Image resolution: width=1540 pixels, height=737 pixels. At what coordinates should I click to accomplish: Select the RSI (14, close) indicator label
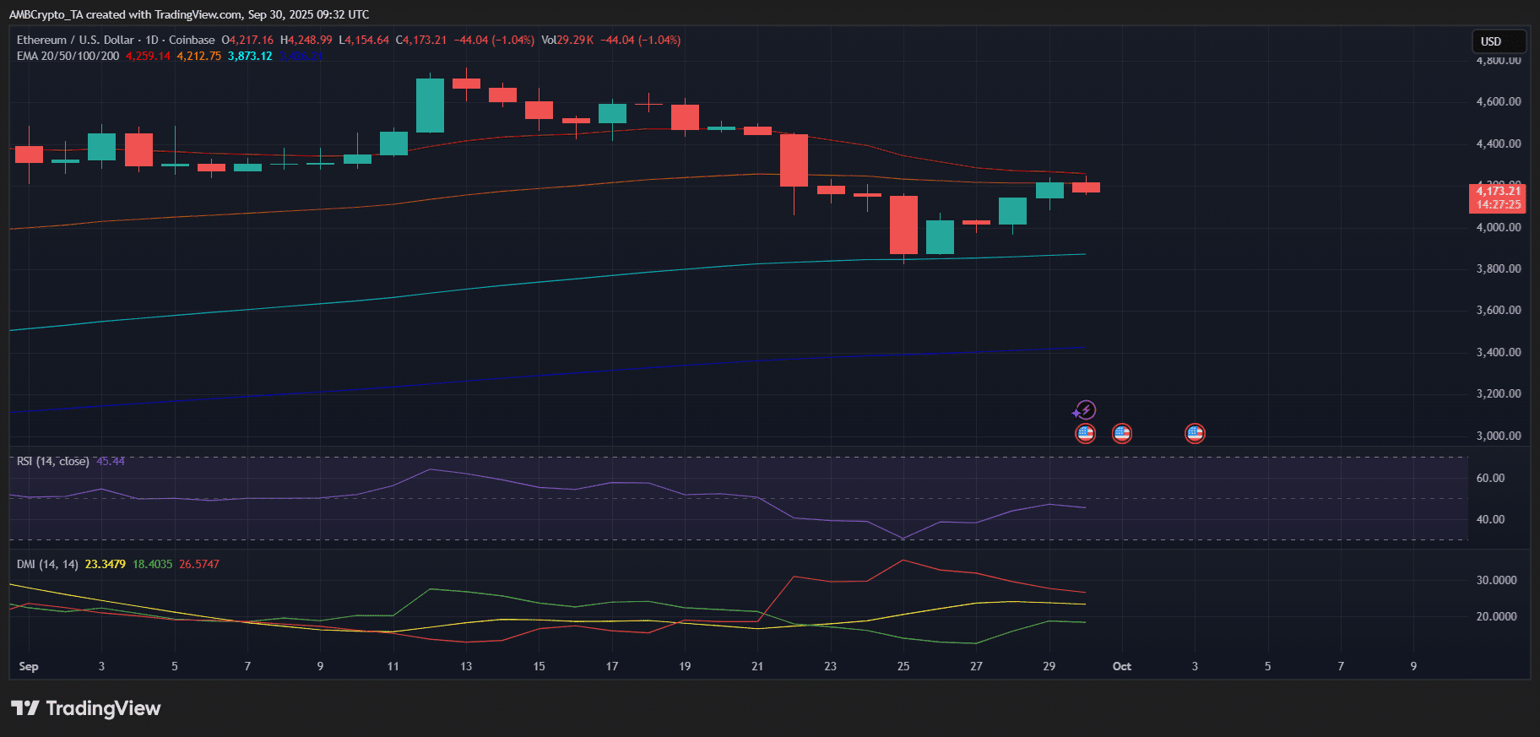point(52,461)
